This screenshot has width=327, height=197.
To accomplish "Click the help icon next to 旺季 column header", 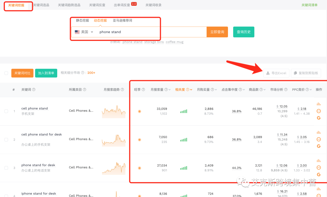I will point(143,89).
